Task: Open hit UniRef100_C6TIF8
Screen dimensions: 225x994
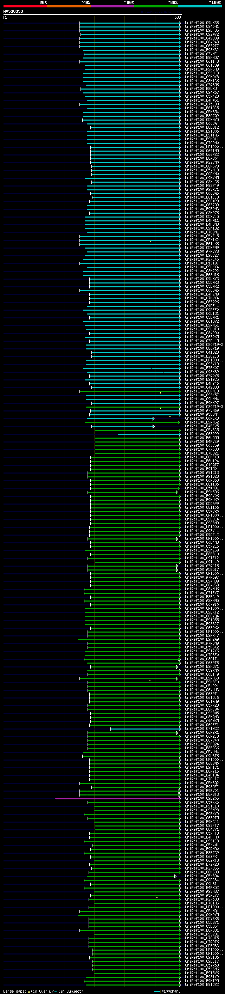Action: point(202,62)
